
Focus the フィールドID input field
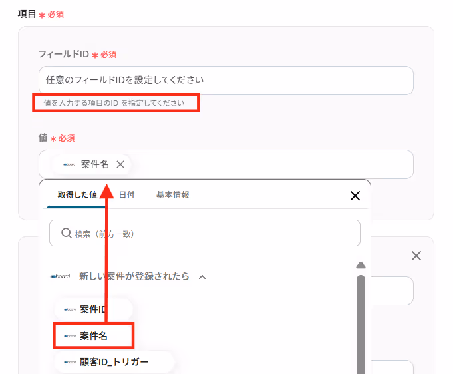(x=226, y=81)
